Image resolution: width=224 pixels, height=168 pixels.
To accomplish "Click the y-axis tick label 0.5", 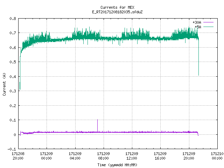I will 13,62.
